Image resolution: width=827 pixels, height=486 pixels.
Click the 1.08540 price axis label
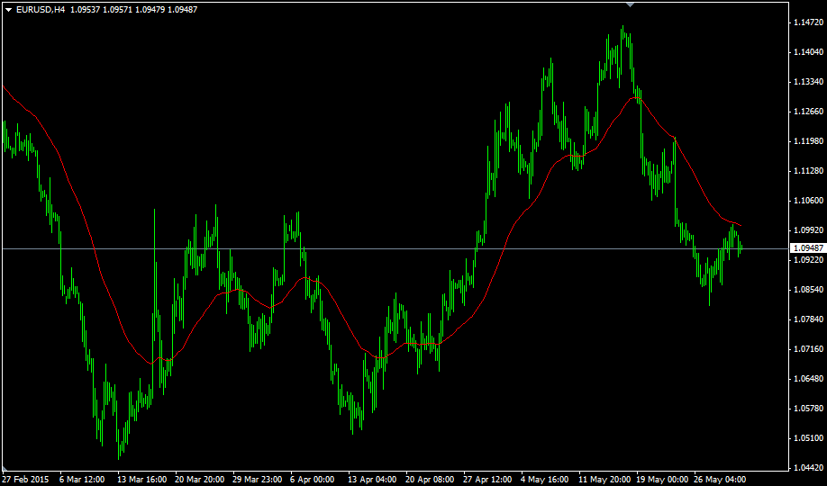click(809, 290)
